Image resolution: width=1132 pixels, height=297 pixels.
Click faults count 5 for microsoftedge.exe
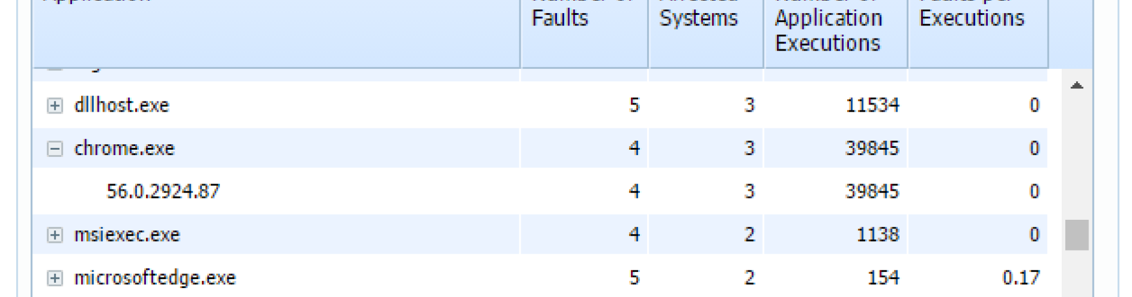click(635, 277)
